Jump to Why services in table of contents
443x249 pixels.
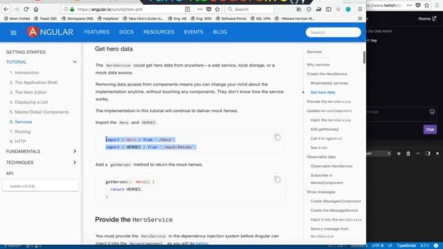(x=318, y=64)
